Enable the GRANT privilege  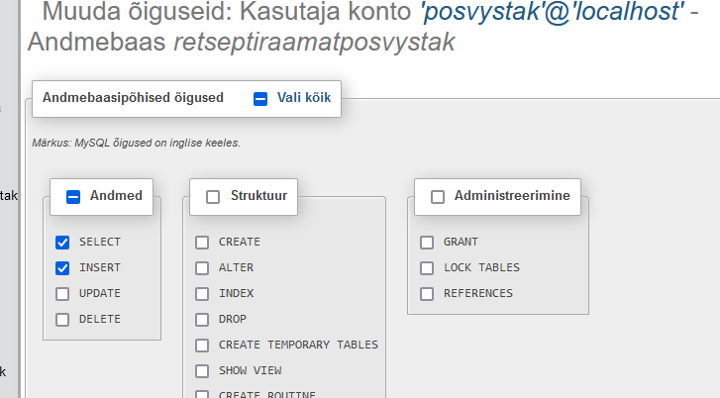click(x=427, y=242)
